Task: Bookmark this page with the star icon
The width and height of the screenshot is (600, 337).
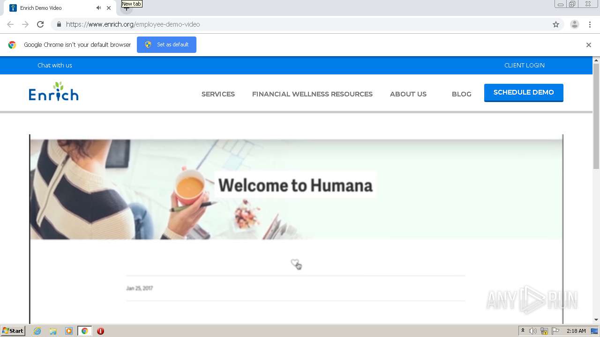Action: coord(556,24)
